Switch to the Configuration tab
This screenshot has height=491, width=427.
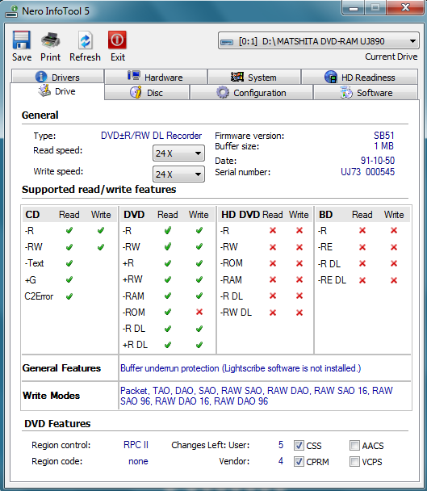[x=251, y=93]
